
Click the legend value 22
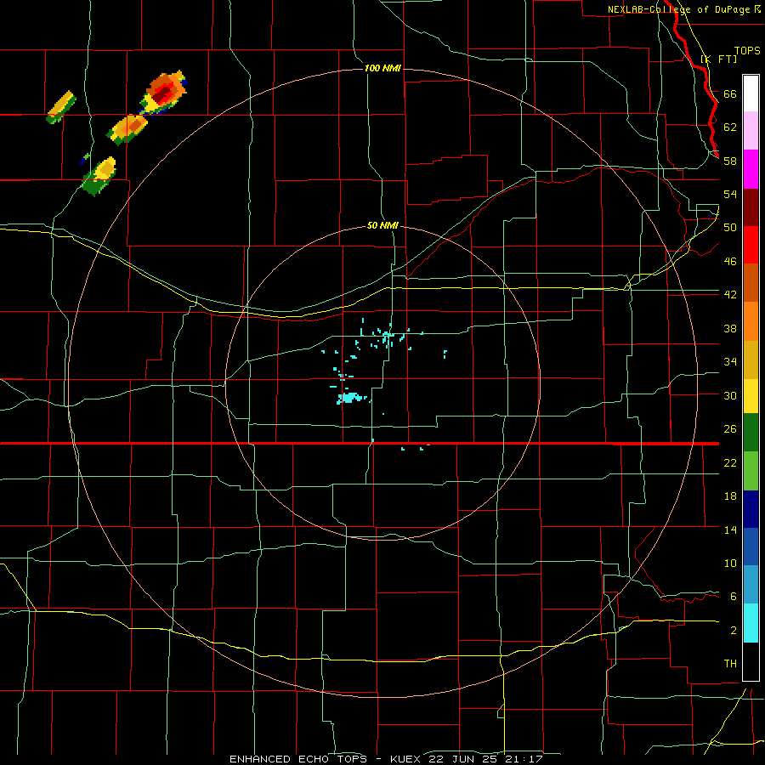point(730,462)
